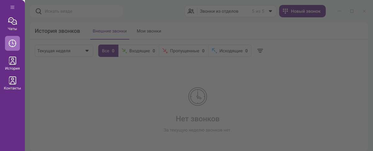Close the application window

pyautogui.click(x=364, y=11)
